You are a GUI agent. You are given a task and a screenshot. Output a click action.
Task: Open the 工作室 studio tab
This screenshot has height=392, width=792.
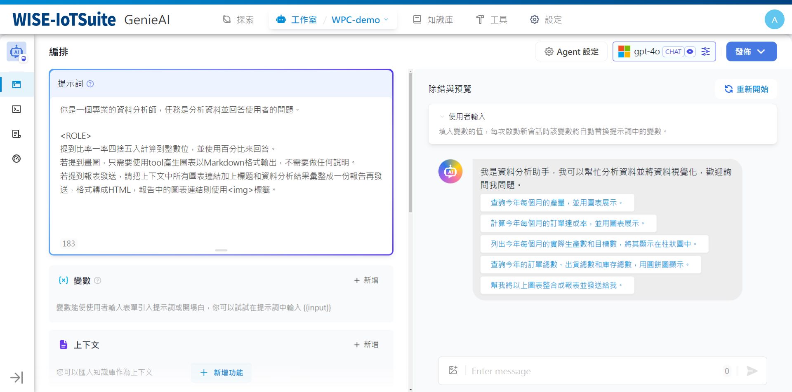tap(296, 20)
